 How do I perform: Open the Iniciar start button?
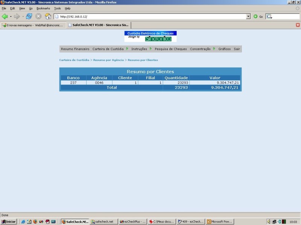(x=8, y=222)
